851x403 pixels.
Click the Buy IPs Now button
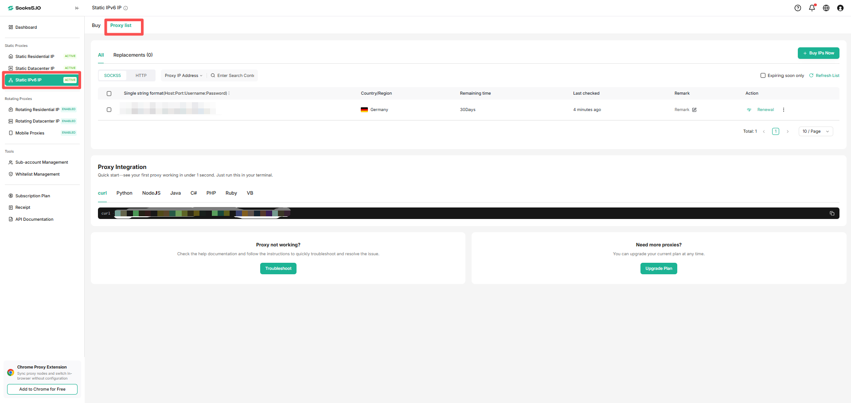coord(819,53)
